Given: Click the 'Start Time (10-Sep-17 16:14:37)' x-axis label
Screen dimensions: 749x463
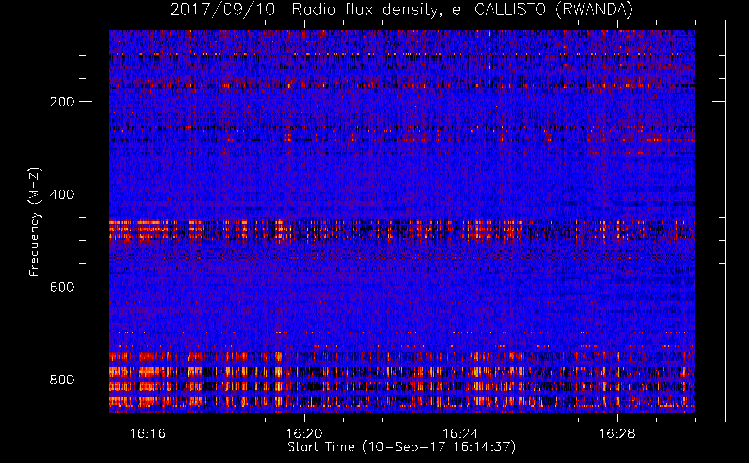Looking at the screenshot, I should [x=401, y=447].
